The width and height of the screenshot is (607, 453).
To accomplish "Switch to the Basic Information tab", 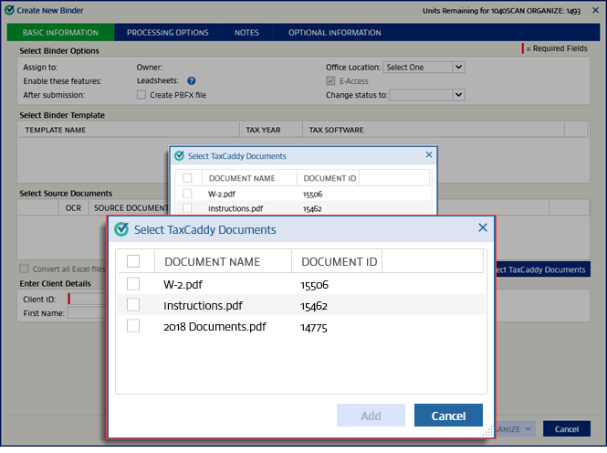I will pyautogui.click(x=60, y=33).
